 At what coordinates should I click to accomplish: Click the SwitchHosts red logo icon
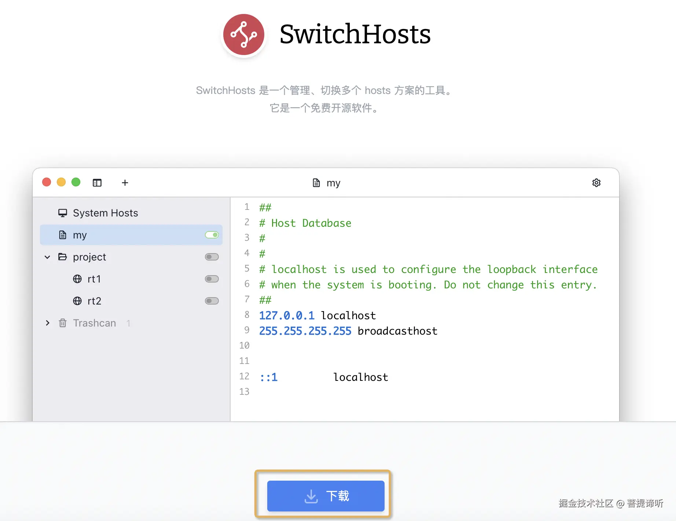click(244, 34)
